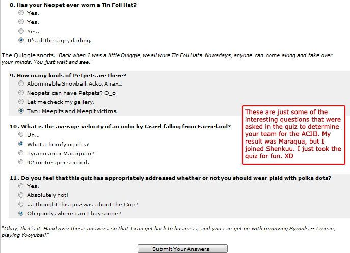
Task: Choose second 'Yes.' option in question 8
Action: coord(21,22)
